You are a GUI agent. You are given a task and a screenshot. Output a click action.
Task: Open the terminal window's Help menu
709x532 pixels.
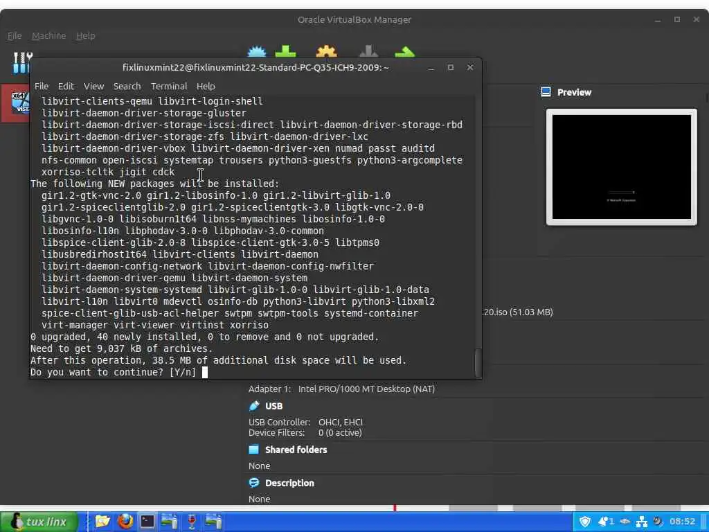point(205,86)
